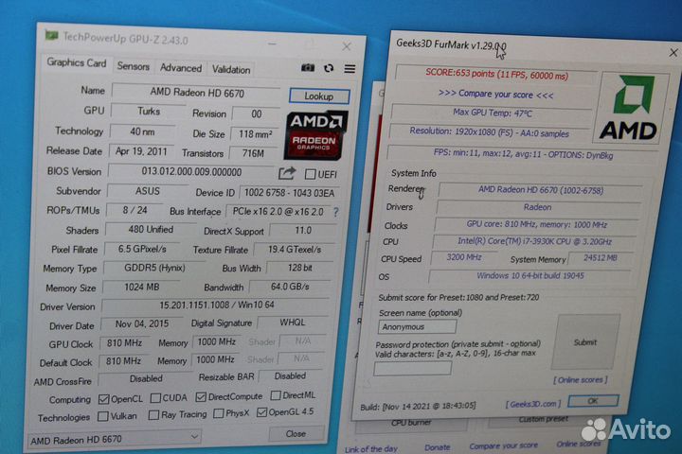Open the GPU-Z hamburger menu
682x454 pixels.
click(x=350, y=69)
